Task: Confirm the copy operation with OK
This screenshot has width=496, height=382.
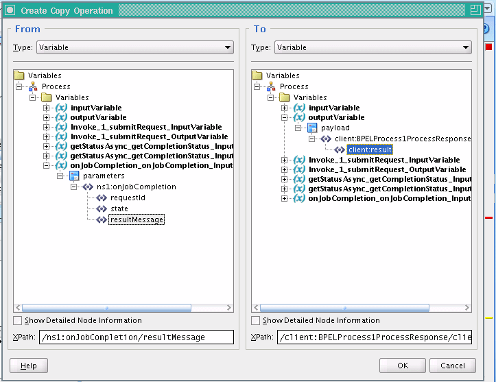Action: (x=403, y=366)
